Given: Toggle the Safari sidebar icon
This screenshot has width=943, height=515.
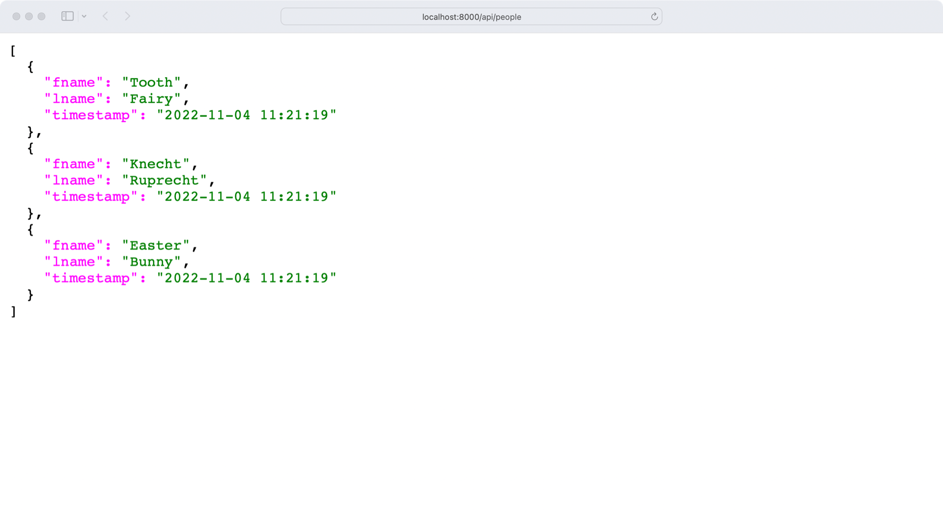Looking at the screenshot, I should (67, 16).
